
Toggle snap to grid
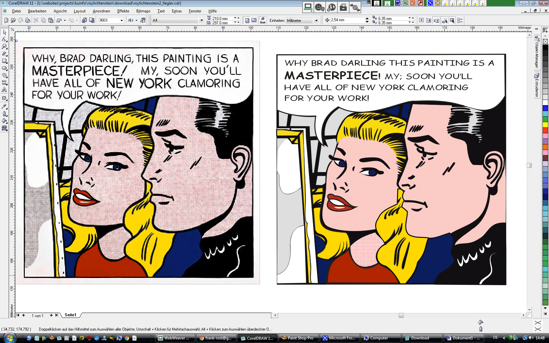(x=421, y=20)
